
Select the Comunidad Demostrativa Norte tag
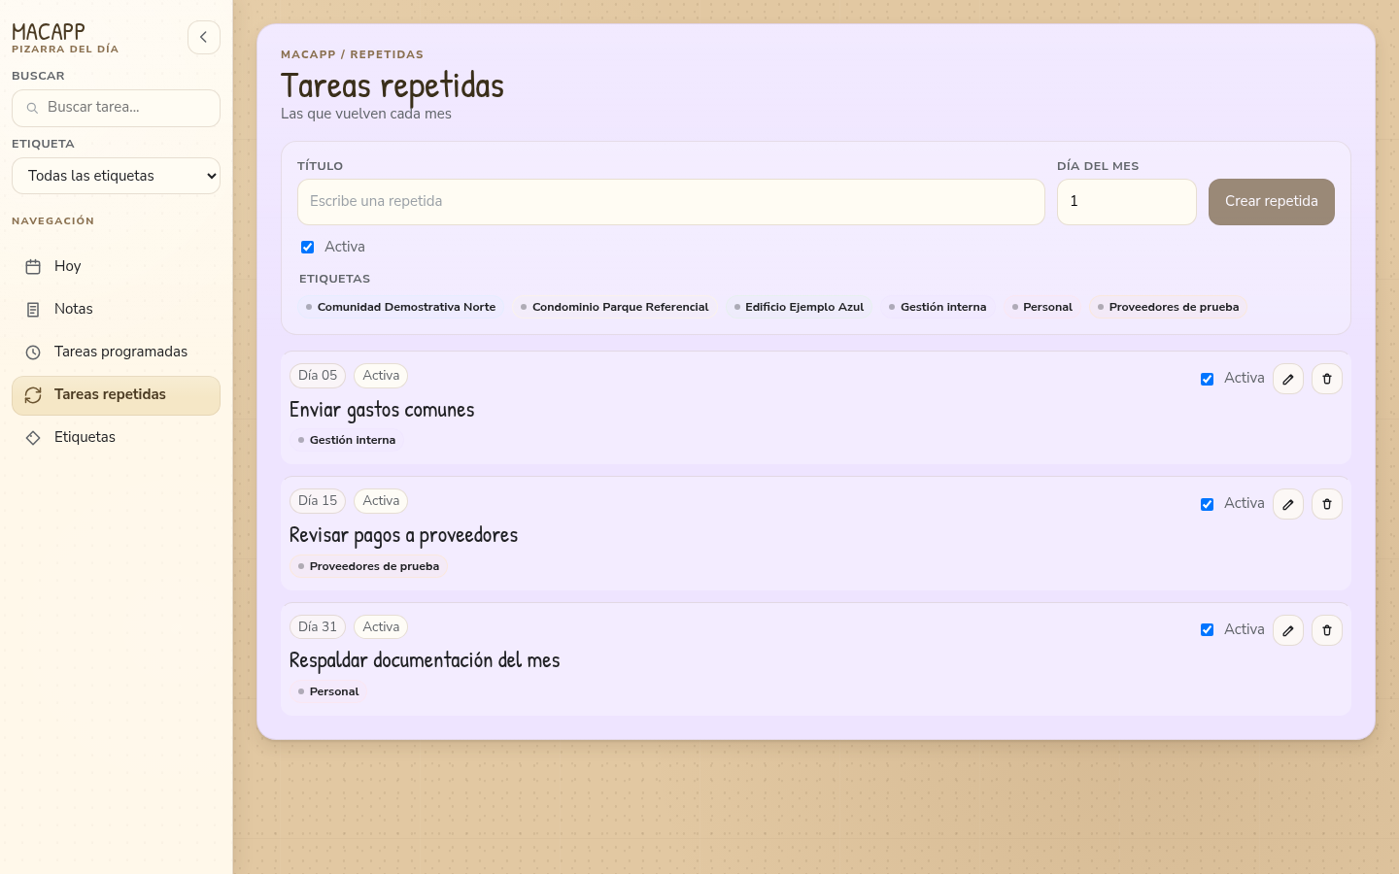click(x=400, y=307)
